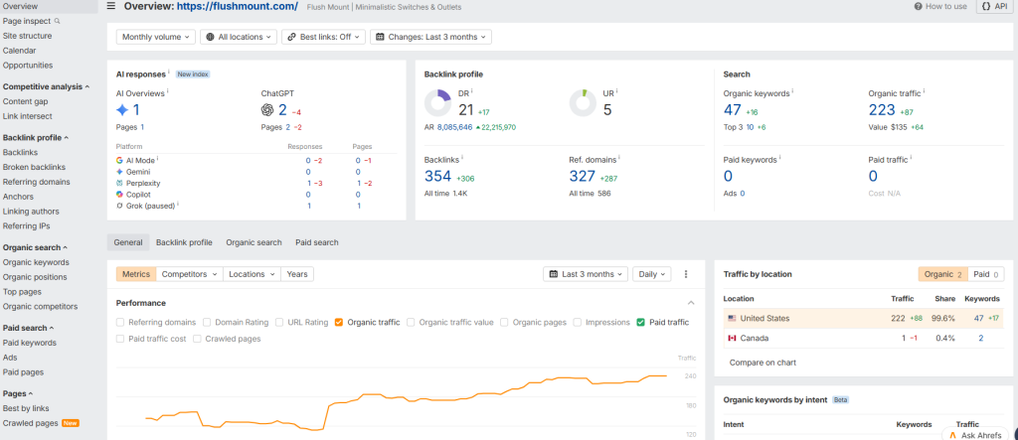This screenshot has width=1018, height=440.
Task: Enable the Organic pages checkbox
Action: [x=504, y=322]
